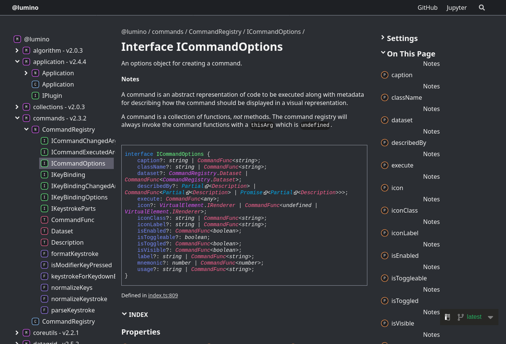The image size is (506, 344).
Task: Click the isToggled property icon on right
Action: (385, 301)
